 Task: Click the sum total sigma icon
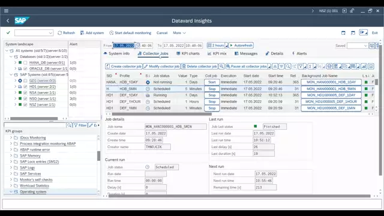(x=311, y=67)
